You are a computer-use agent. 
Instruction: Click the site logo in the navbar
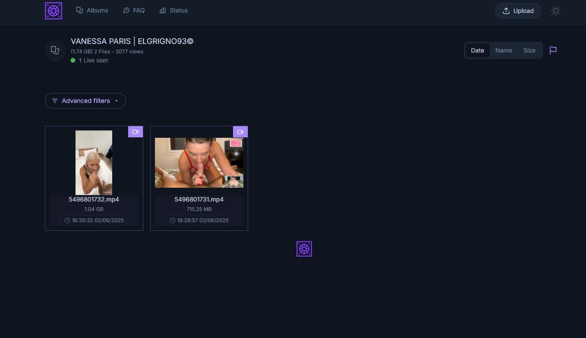pos(54,11)
